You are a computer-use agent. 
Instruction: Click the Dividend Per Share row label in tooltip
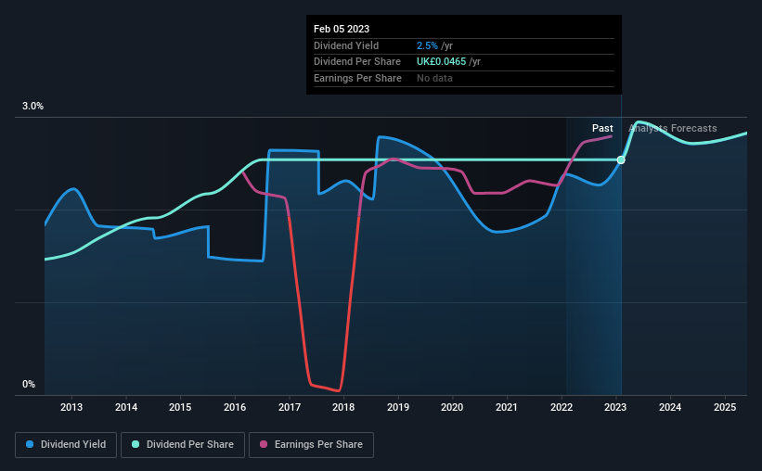click(357, 62)
